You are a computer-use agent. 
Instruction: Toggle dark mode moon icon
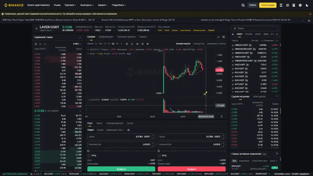pos(307,5)
